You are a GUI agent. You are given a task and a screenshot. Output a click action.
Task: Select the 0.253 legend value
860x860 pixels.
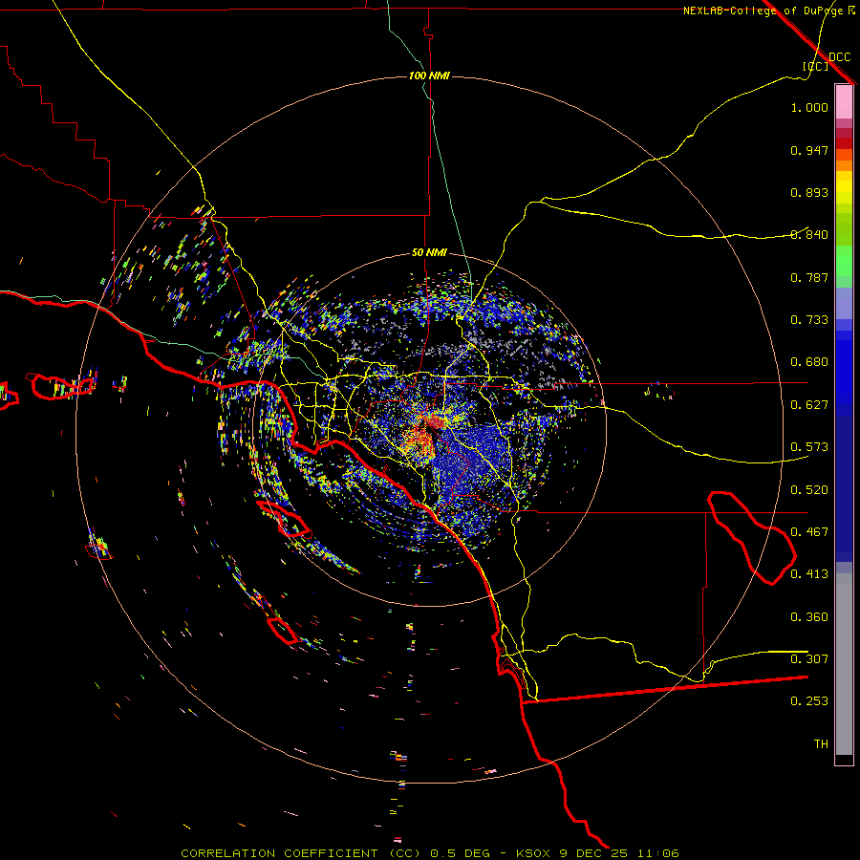coord(809,701)
